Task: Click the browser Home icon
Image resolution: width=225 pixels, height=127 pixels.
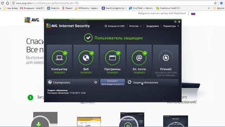Action: pos(7,3)
